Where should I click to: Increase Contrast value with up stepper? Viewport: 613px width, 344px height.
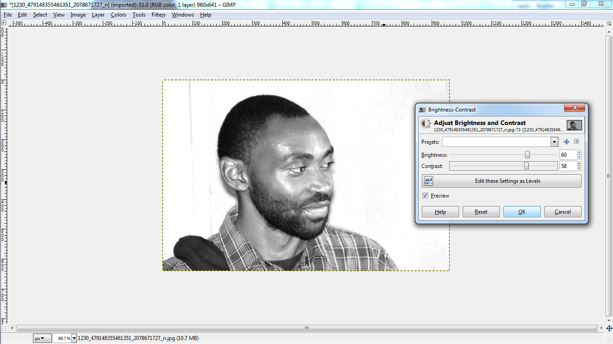tap(579, 163)
